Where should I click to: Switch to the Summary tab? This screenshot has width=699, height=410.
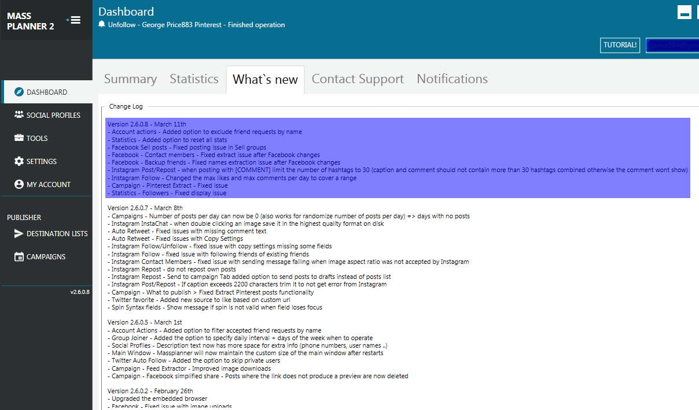pyautogui.click(x=130, y=79)
